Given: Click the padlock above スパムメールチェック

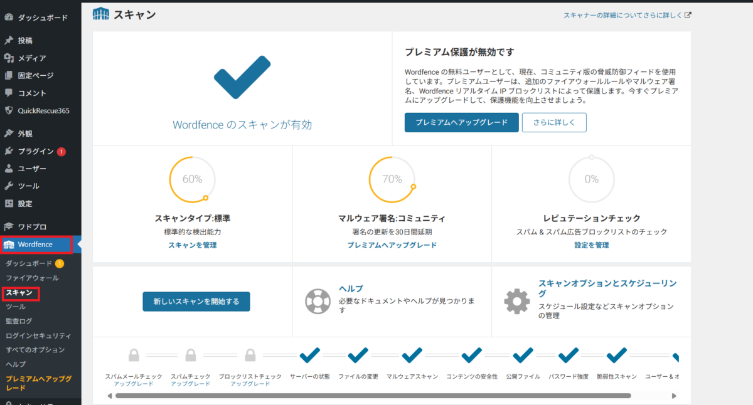Looking at the screenshot, I should point(134,355).
